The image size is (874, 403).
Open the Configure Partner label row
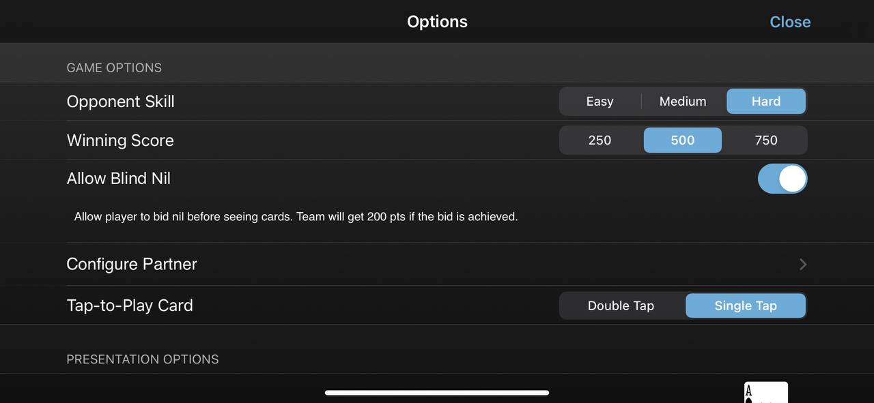click(437, 264)
